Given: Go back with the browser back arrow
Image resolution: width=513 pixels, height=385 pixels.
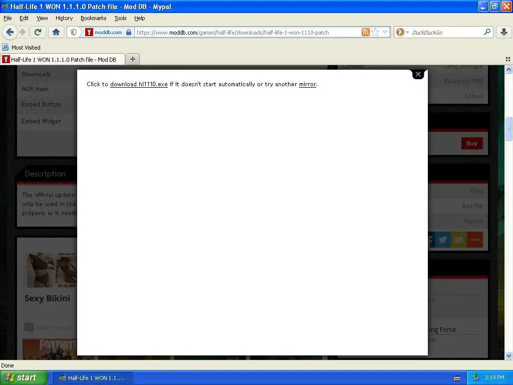Looking at the screenshot, I should pos(10,32).
